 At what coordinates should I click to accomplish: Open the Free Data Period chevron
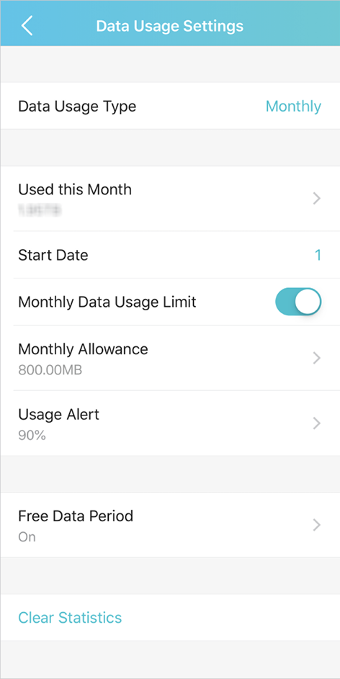click(x=317, y=526)
